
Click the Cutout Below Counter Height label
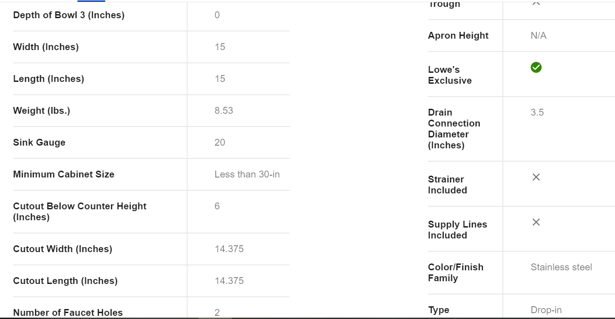80,212
